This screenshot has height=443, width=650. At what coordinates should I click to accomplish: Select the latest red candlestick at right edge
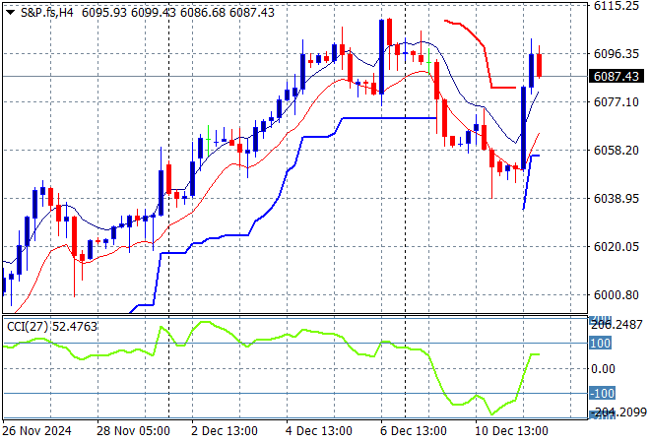[x=540, y=65]
